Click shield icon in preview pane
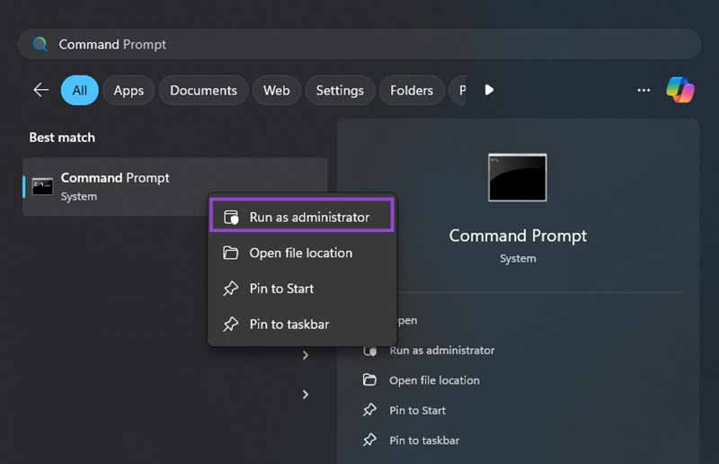This screenshot has width=719, height=464. coord(370,351)
